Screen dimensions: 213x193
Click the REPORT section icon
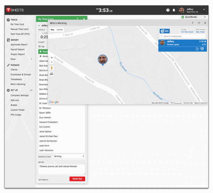[8, 40]
